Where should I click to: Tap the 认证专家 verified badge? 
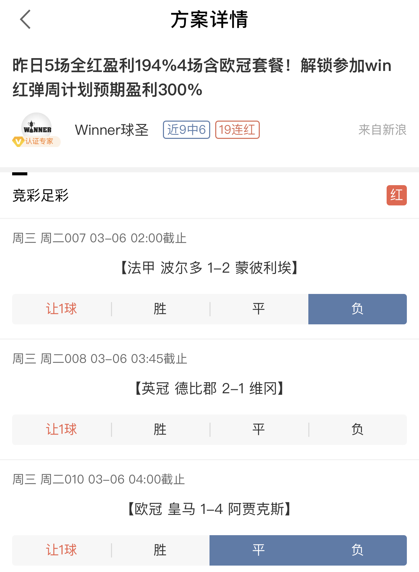point(36,141)
